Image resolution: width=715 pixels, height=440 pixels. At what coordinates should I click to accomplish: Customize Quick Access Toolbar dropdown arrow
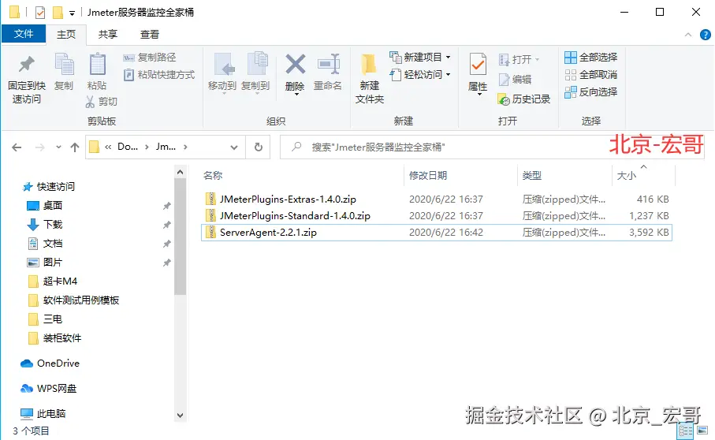pyautogui.click(x=72, y=13)
